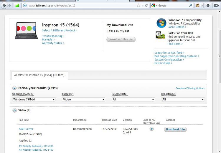Add AMD-Driver to download list plus icon
The image size is (221, 153).
pos(152,129)
